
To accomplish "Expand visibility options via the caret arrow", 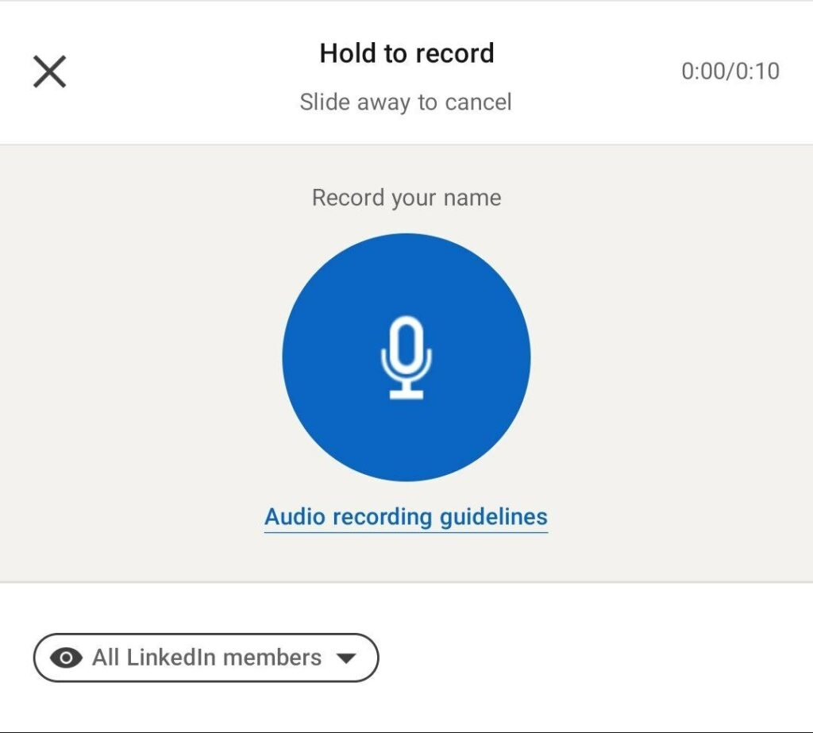I will pyautogui.click(x=345, y=658).
